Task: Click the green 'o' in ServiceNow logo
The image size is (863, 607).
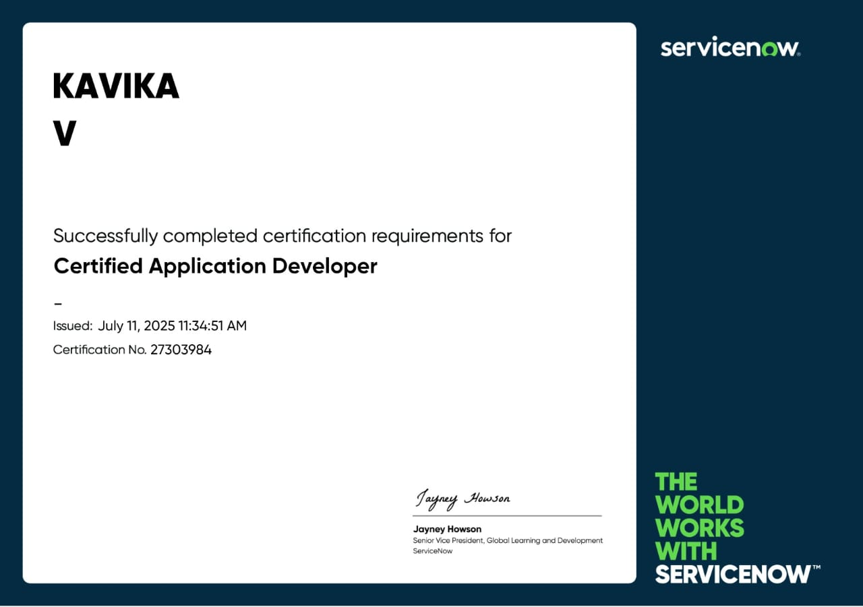Action: 769,49
